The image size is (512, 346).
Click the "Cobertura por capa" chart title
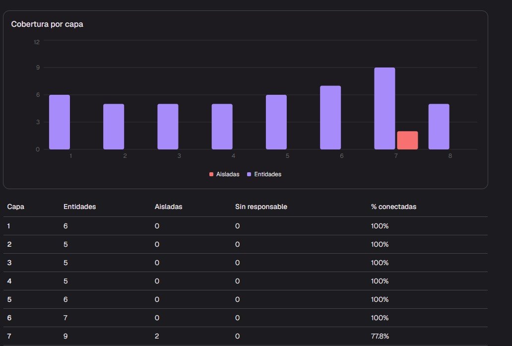click(x=47, y=24)
